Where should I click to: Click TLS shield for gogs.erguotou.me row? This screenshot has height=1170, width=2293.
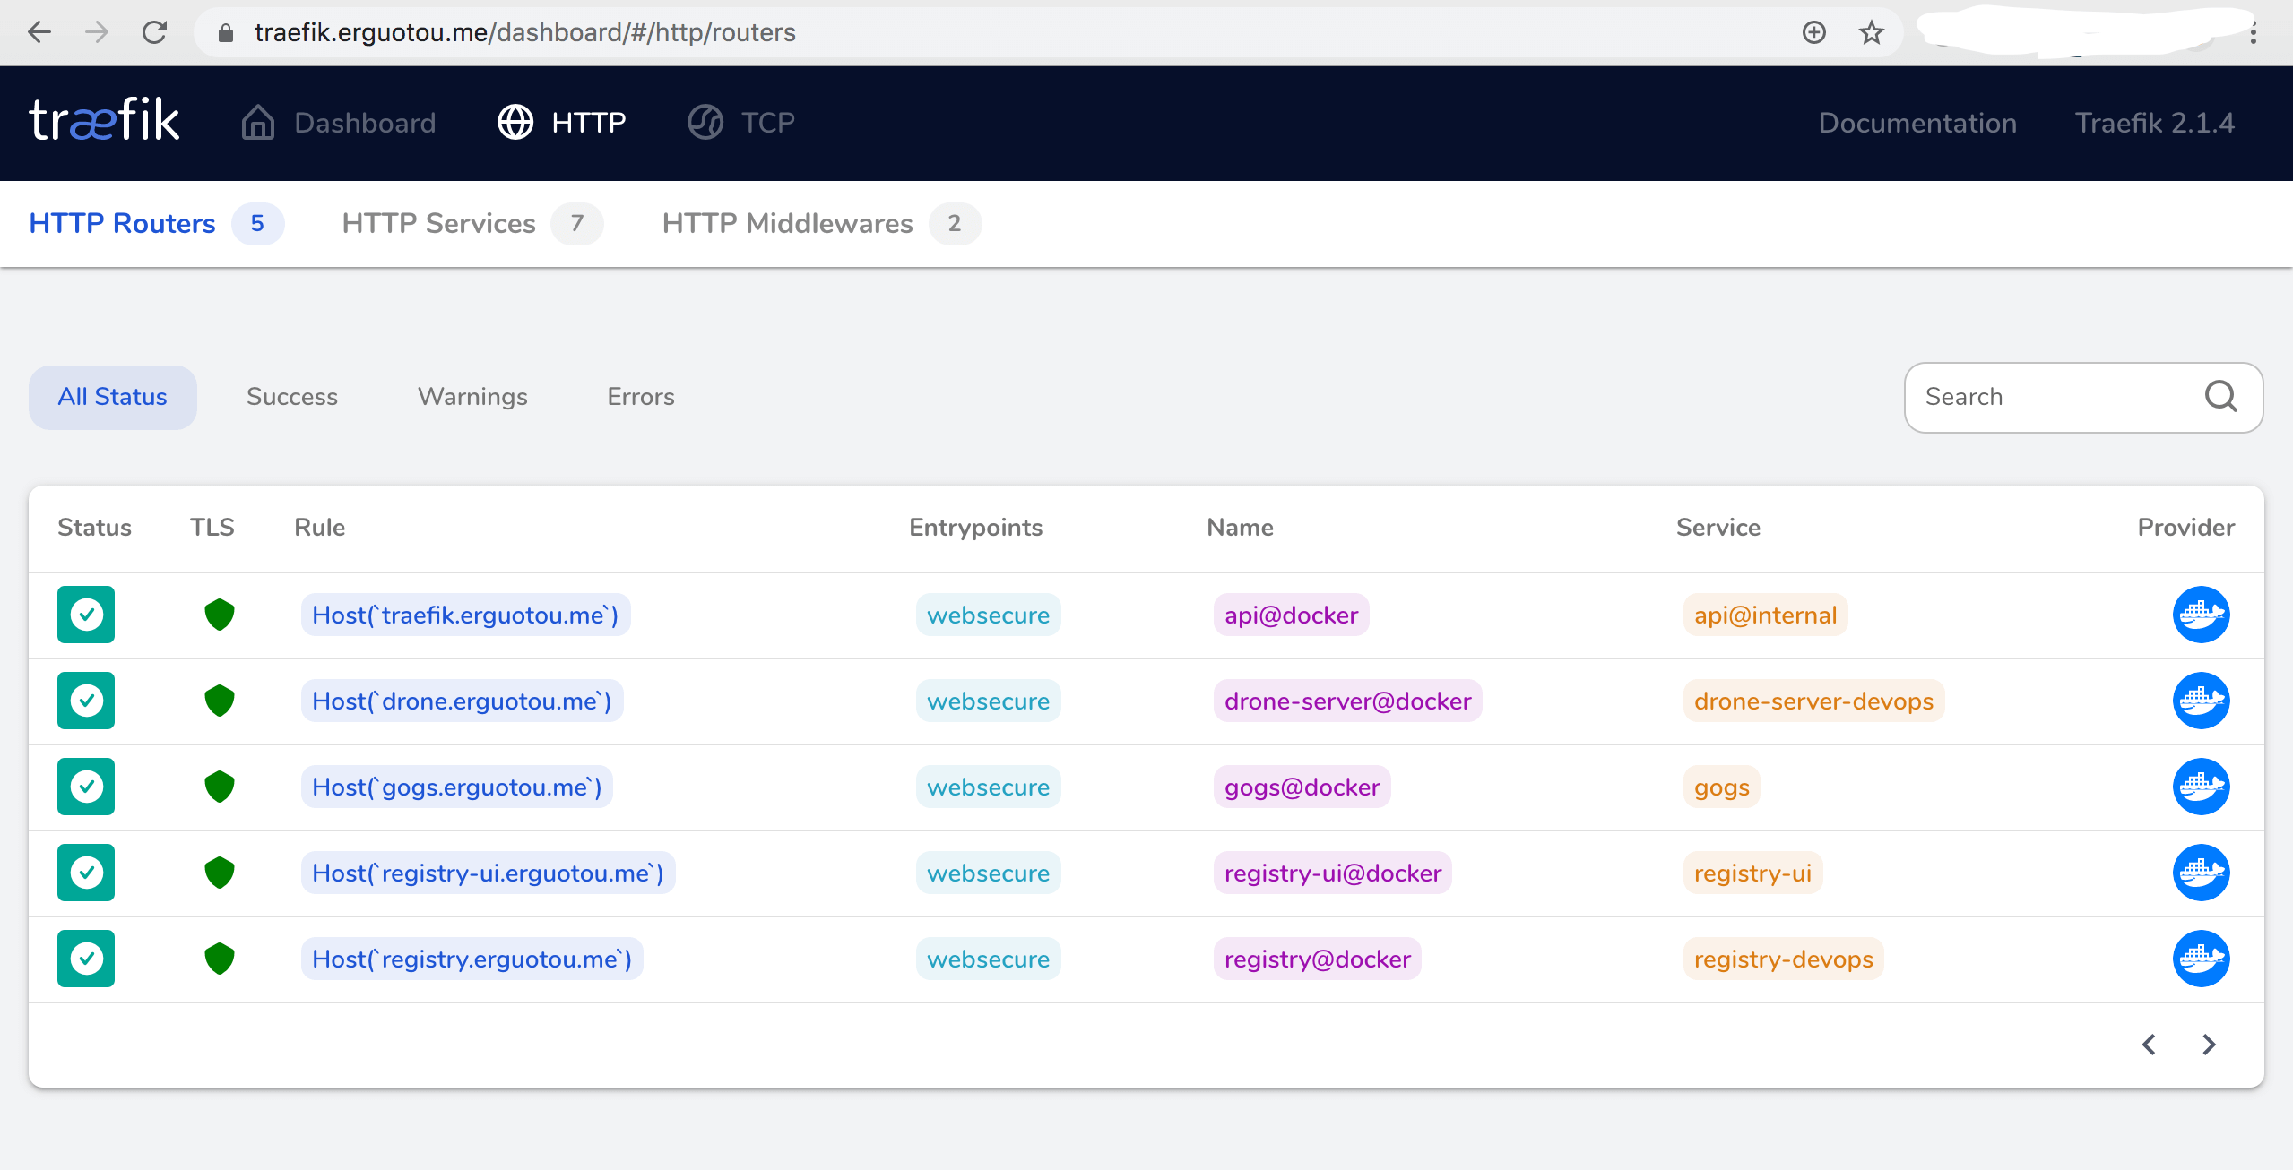219,787
